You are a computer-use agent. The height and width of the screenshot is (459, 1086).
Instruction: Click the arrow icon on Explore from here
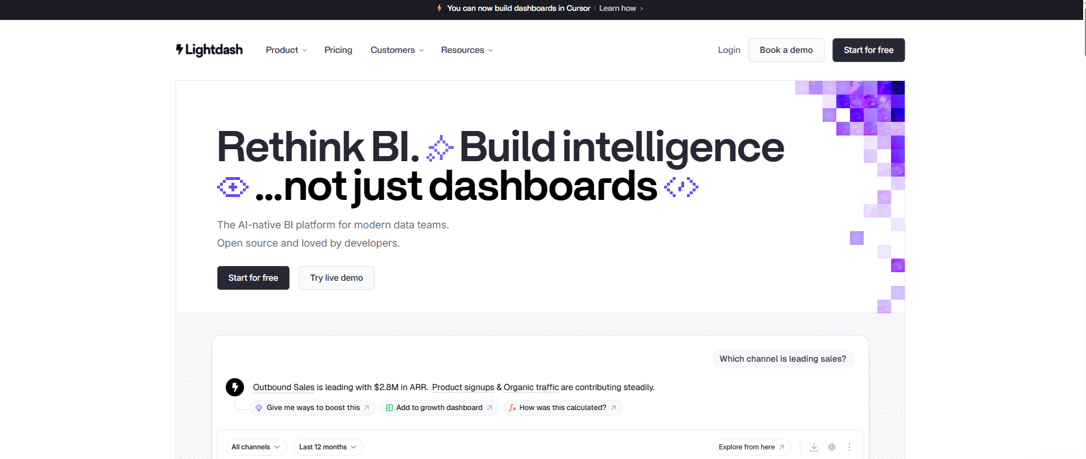[782, 447]
